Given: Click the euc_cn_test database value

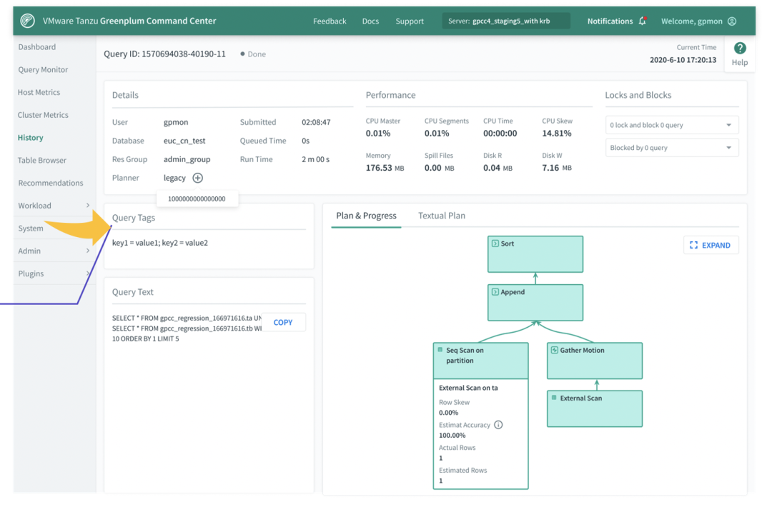Looking at the screenshot, I should [184, 141].
